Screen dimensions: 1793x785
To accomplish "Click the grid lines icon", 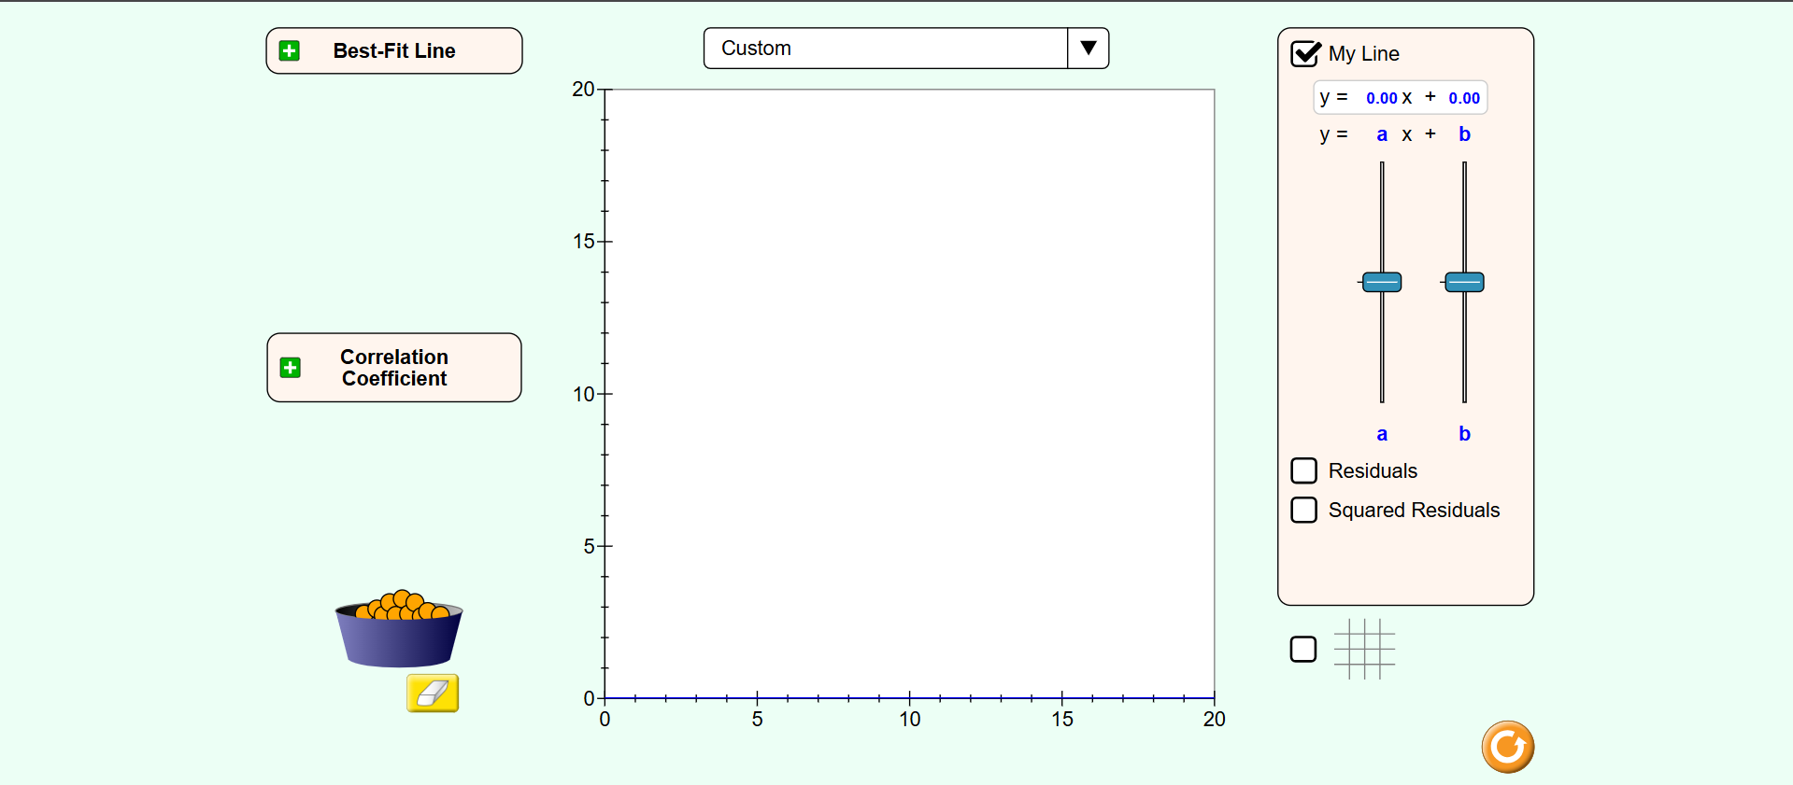I will [1364, 649].
